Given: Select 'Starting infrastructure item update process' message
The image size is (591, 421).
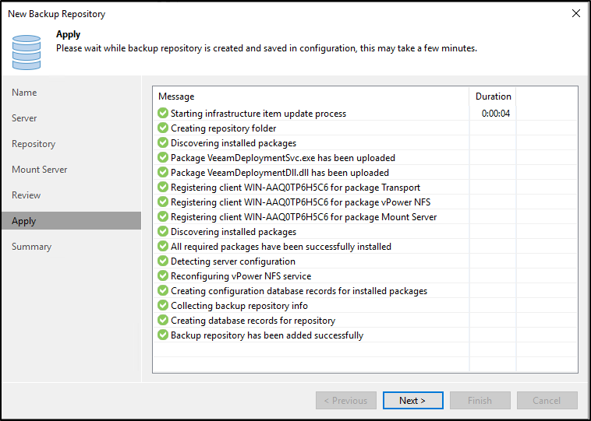Looking at the screenshot, I should [258, 114].
